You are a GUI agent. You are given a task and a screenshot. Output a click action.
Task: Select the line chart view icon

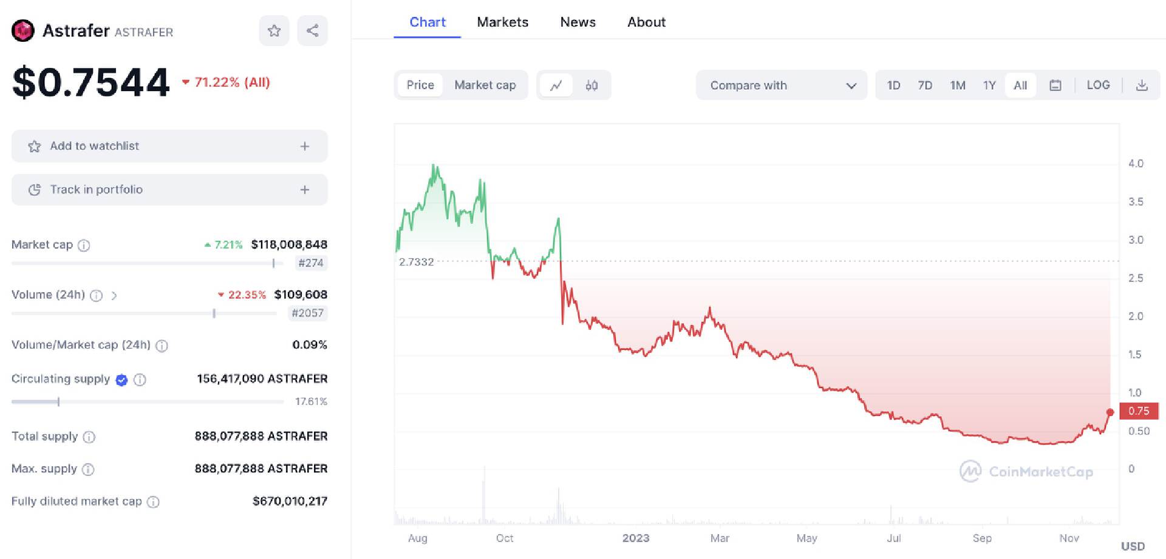[556, 85]
